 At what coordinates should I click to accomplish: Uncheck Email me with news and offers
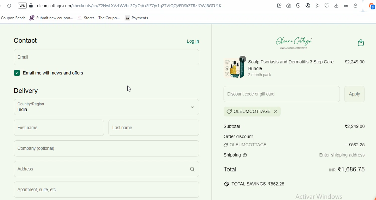pos(17,73)
